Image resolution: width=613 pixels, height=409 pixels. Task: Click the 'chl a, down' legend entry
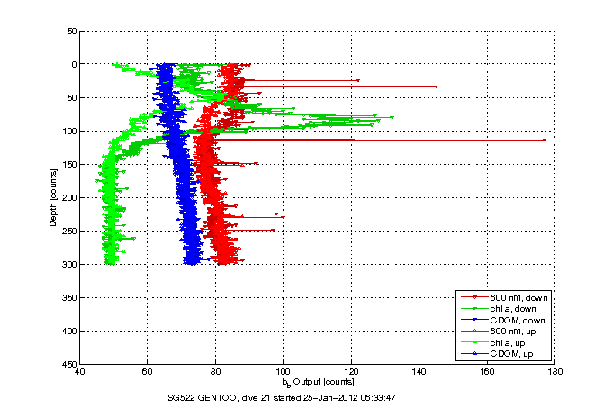[499, 309]
